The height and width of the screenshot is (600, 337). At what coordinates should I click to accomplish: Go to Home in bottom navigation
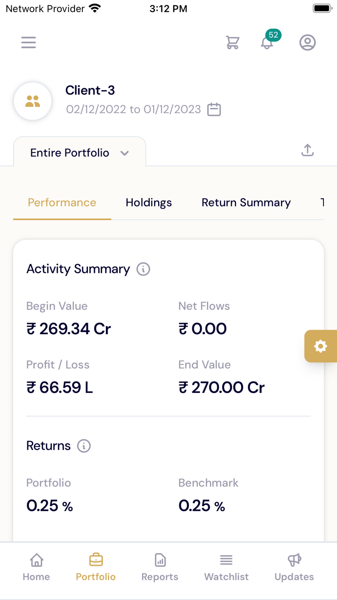pyautogui.click(x=37, y=567)
